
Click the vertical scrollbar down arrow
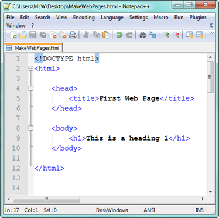pyautogui.click(x=210, y=192)
